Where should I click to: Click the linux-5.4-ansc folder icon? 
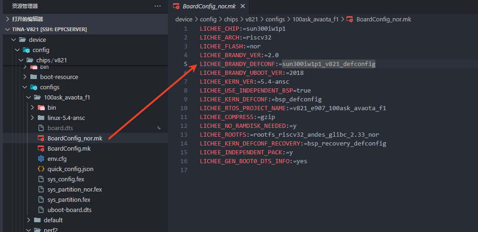click(x=41, y=118)
